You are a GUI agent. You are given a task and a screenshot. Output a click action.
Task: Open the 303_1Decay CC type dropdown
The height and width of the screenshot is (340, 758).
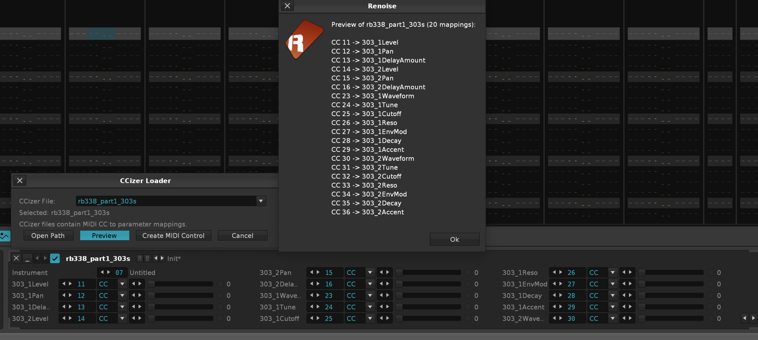coord(612,295)
